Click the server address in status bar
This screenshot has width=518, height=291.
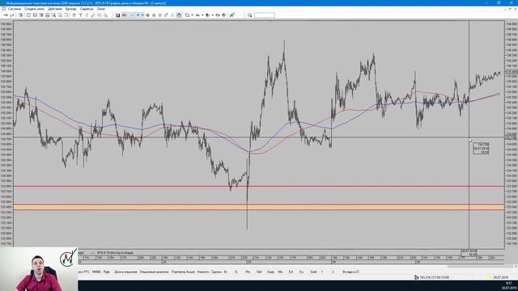pos(434,277)
